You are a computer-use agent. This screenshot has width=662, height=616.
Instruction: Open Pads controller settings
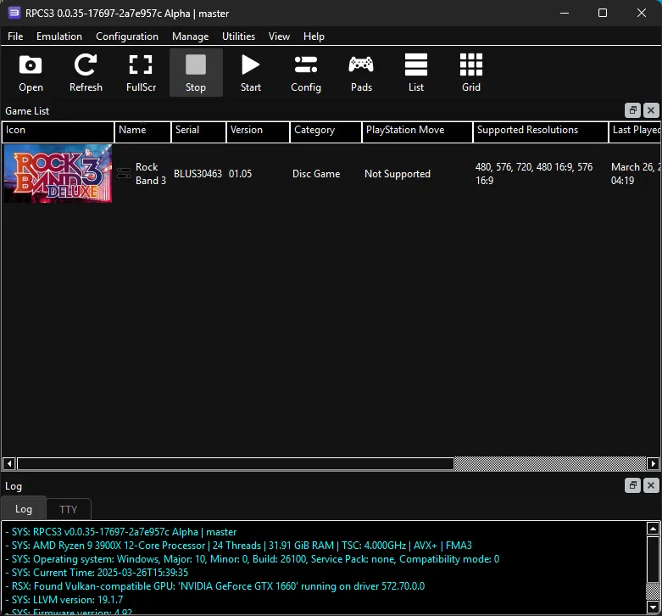point(361,73)
